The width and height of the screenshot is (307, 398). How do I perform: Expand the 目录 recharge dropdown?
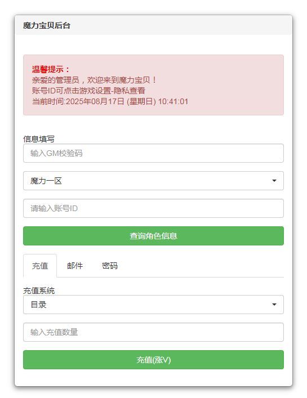[x=153, y=305]
